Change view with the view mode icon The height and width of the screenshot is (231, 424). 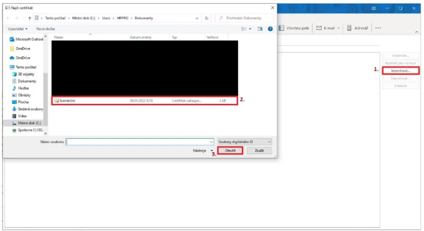(x=244, y=29)
